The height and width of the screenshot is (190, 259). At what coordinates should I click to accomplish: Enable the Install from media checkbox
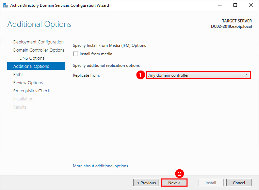point(76,54)
